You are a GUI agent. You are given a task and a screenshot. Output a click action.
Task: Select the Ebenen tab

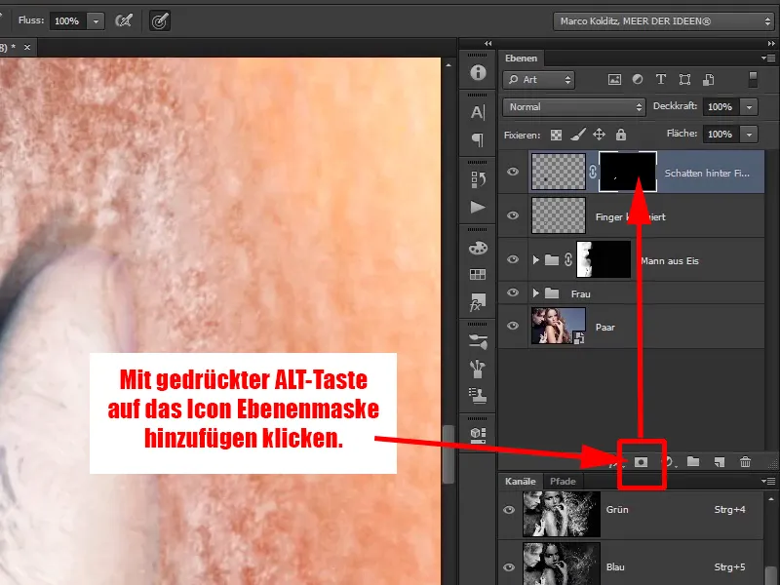tap(521, 58)
